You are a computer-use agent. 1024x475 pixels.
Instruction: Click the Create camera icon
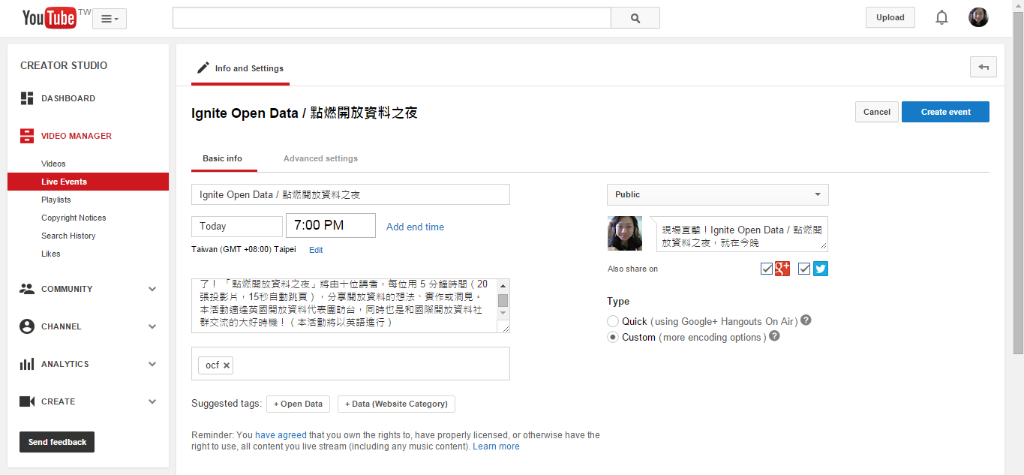click(x=27, y=401)
